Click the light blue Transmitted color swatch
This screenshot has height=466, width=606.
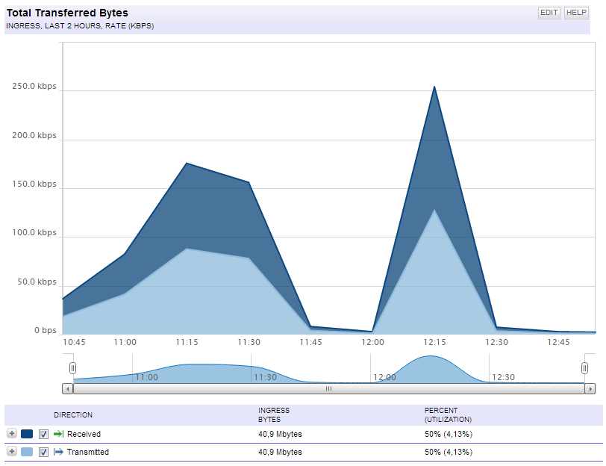click(x=27, y=452)
